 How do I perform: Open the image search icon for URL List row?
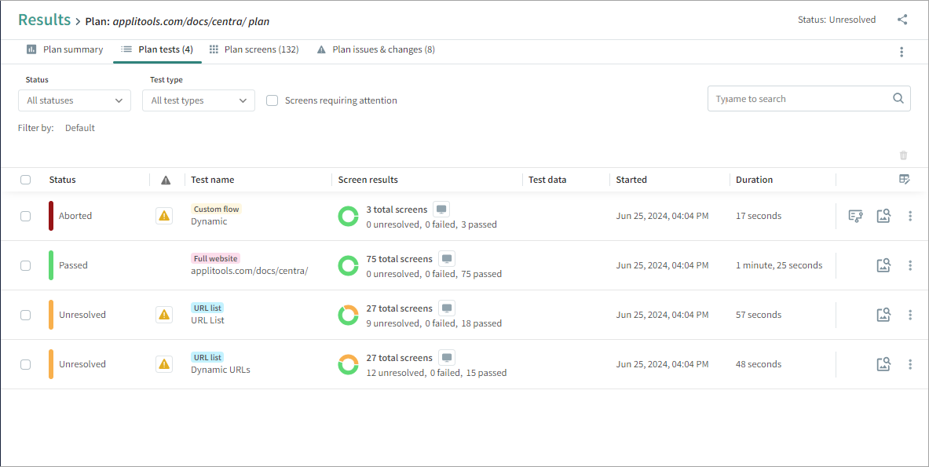point(883,315)
